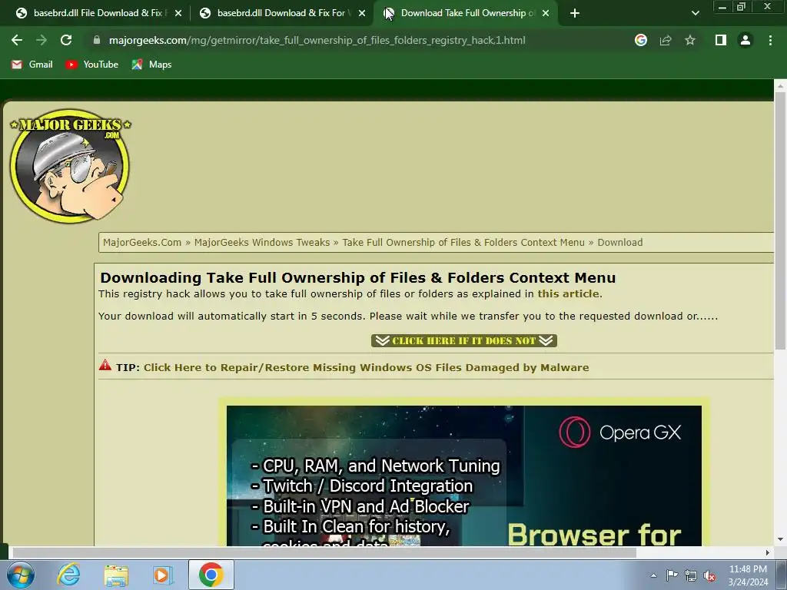The image size is (787, 590).
Task: Show hidden system tray icons
Action: click(x=653, y=575)
